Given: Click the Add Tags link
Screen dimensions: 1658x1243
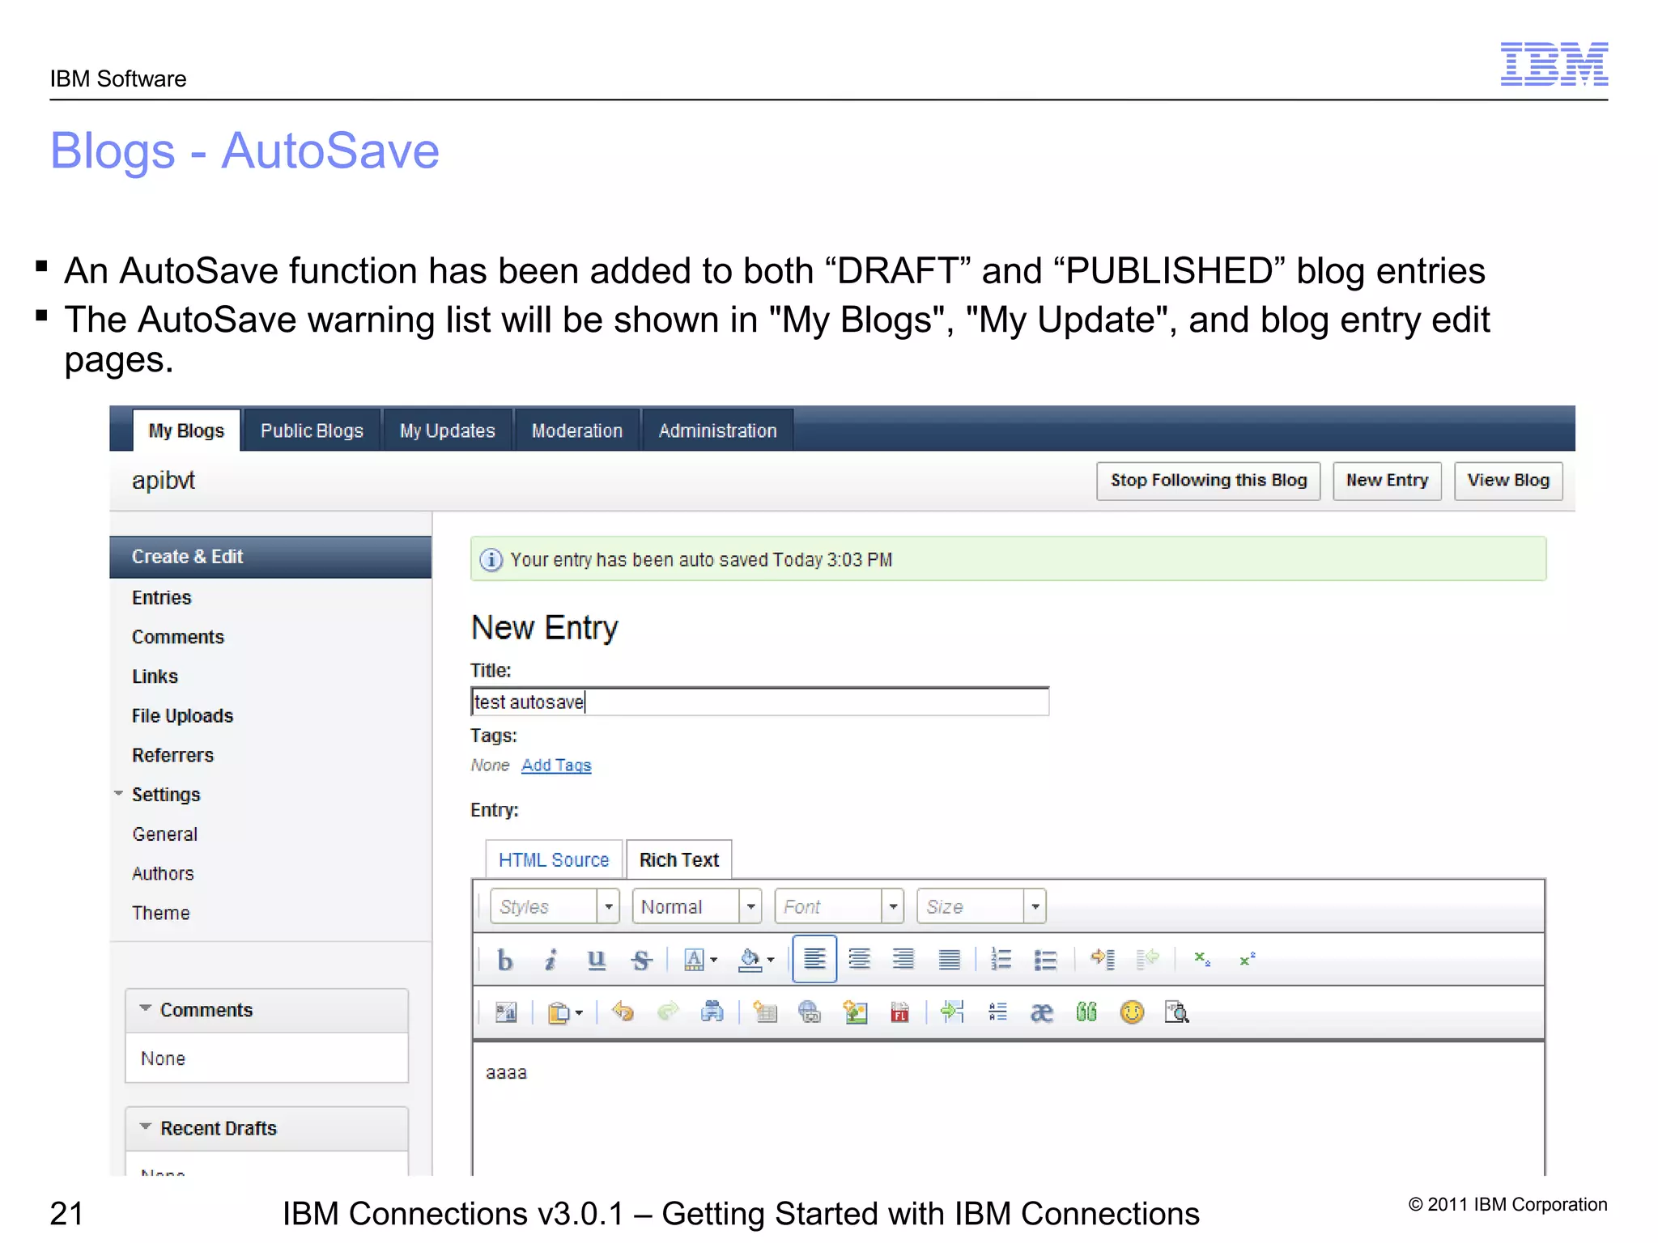Looking at the screenshot, I should pyautogui.click(x=556, y=765).
